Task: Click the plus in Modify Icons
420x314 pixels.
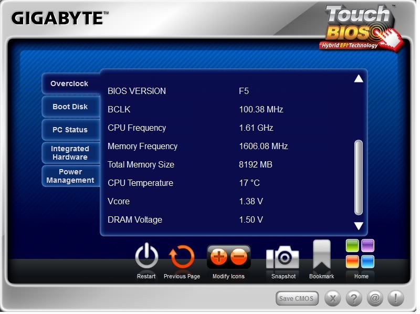Action: pyautogui.click(x=219, y=257)
